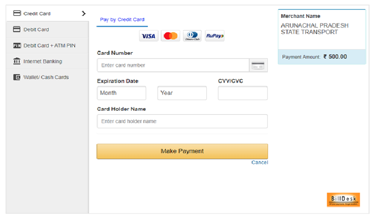Click the Diners Club logo

(192, 36)
